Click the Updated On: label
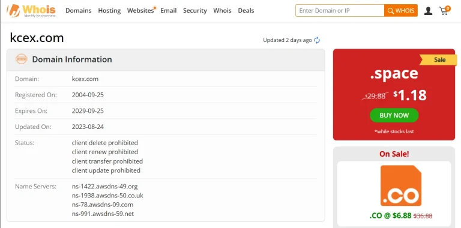Viewport: 461px width, 228px height. [x=33, y=127]
